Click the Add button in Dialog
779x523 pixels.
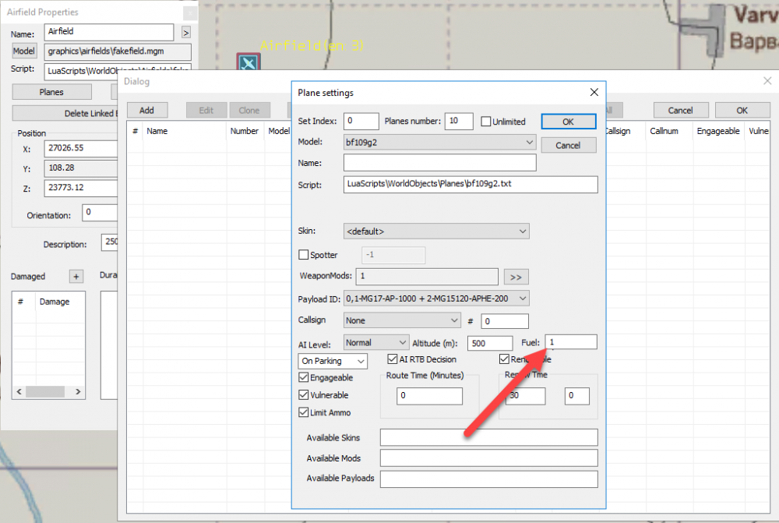146,110
